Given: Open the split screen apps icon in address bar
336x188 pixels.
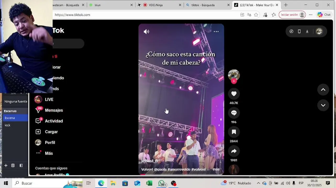Looking at the screenshot, I should coord(242,15).
